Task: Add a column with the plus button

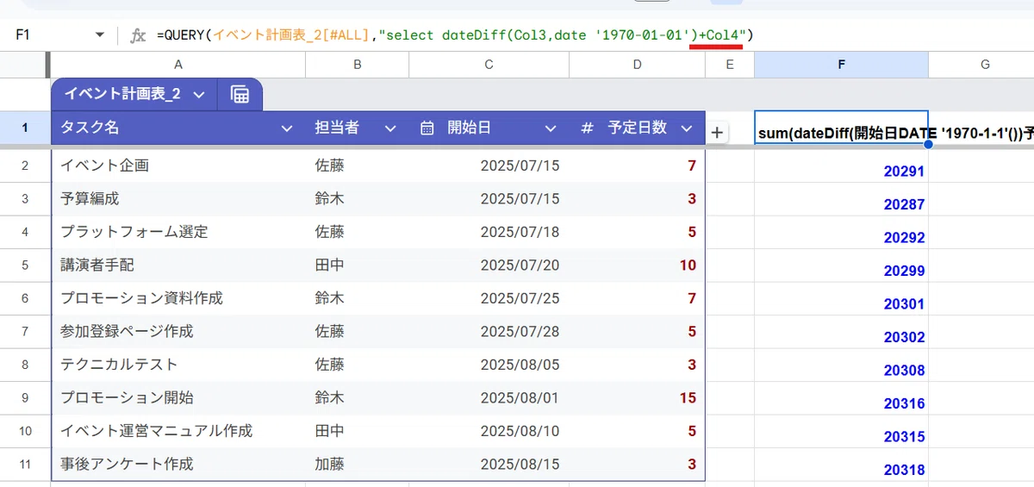Action: [x=717, y=132]
